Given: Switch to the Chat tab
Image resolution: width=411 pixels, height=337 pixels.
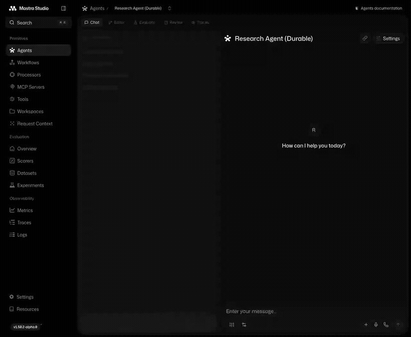Looking at the screenshot, I should point(92,23).
